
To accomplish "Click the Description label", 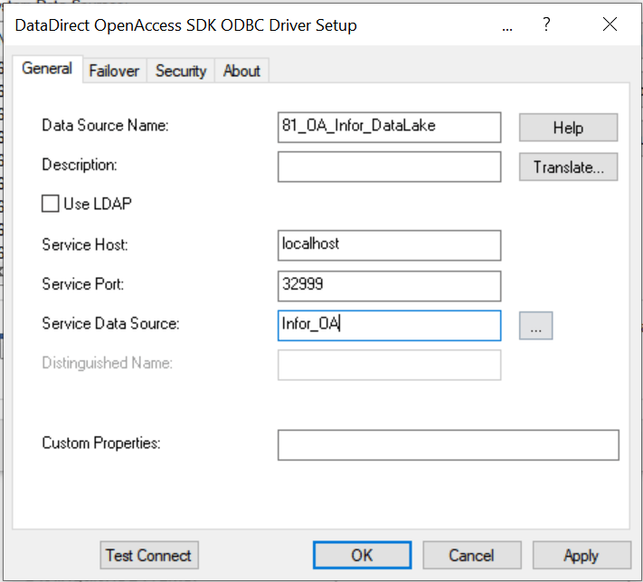I will point(80,165).
